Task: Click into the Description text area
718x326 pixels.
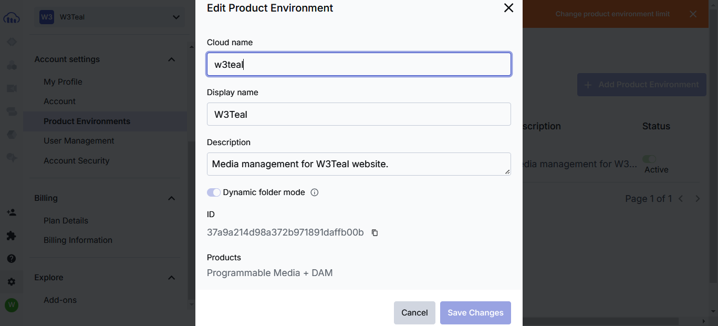Action: pos(359,164)
